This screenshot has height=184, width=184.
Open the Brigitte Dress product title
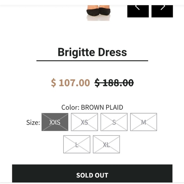click(92, 52)
